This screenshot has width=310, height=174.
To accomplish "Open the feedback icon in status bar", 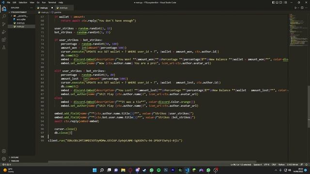I will pyautogui.click(x=302, y=164).
